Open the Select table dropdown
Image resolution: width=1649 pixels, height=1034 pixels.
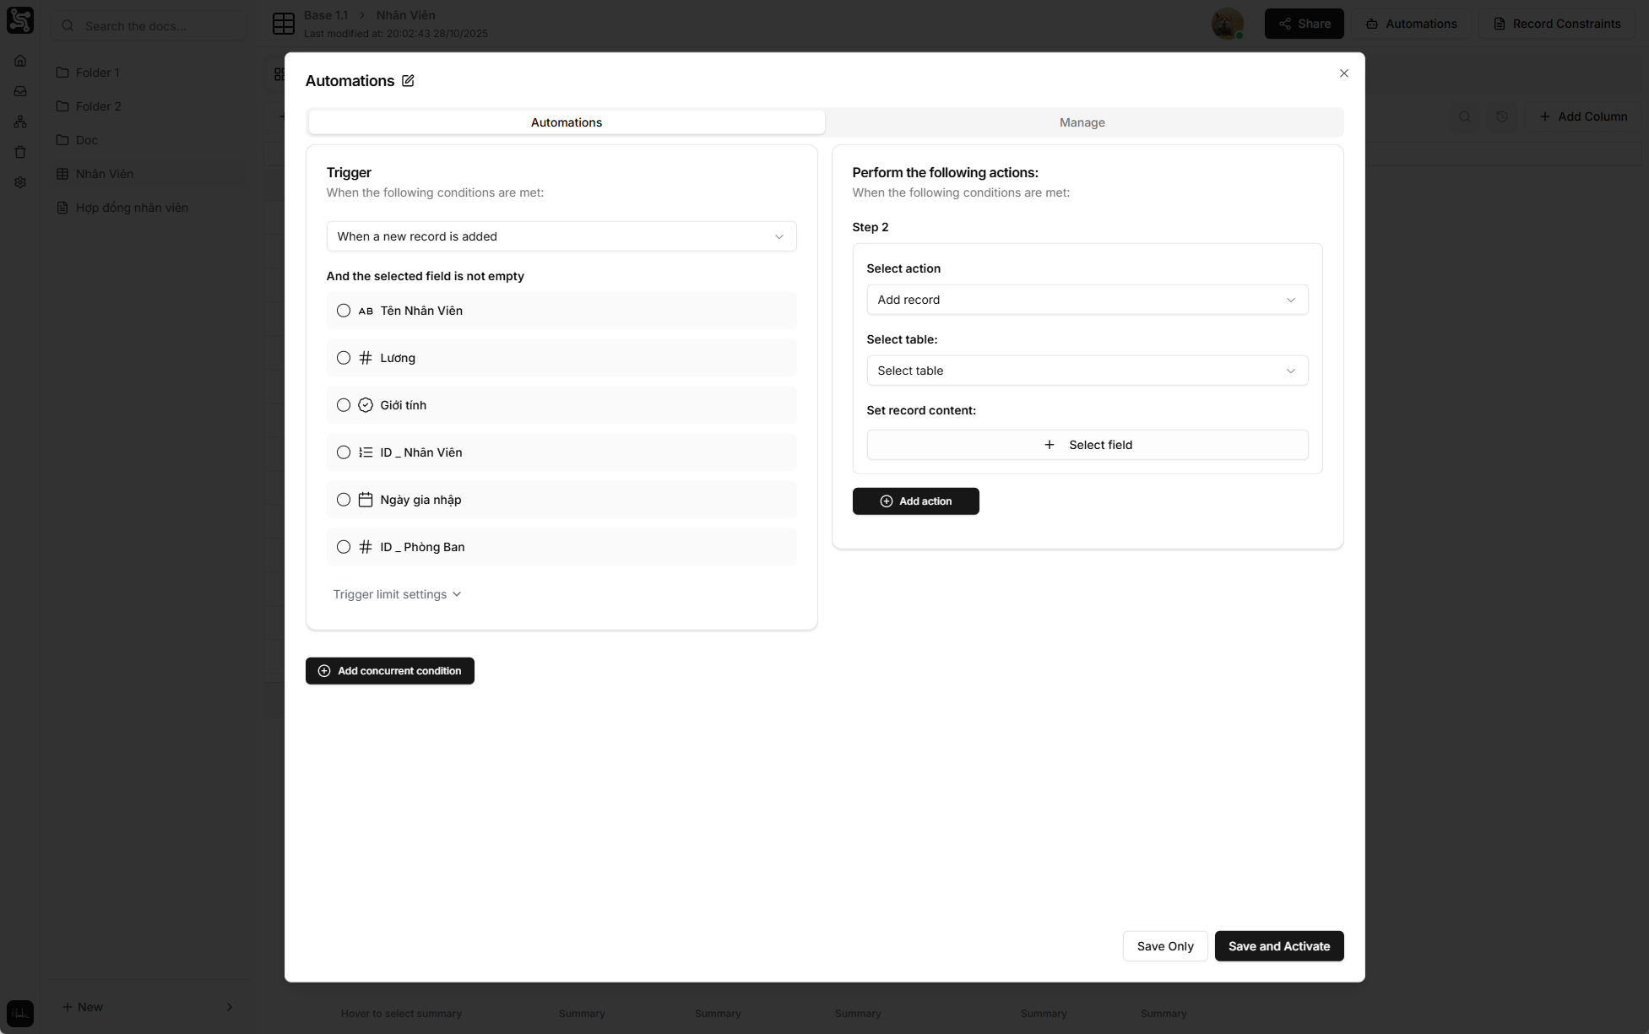[x=1087, y=371]
